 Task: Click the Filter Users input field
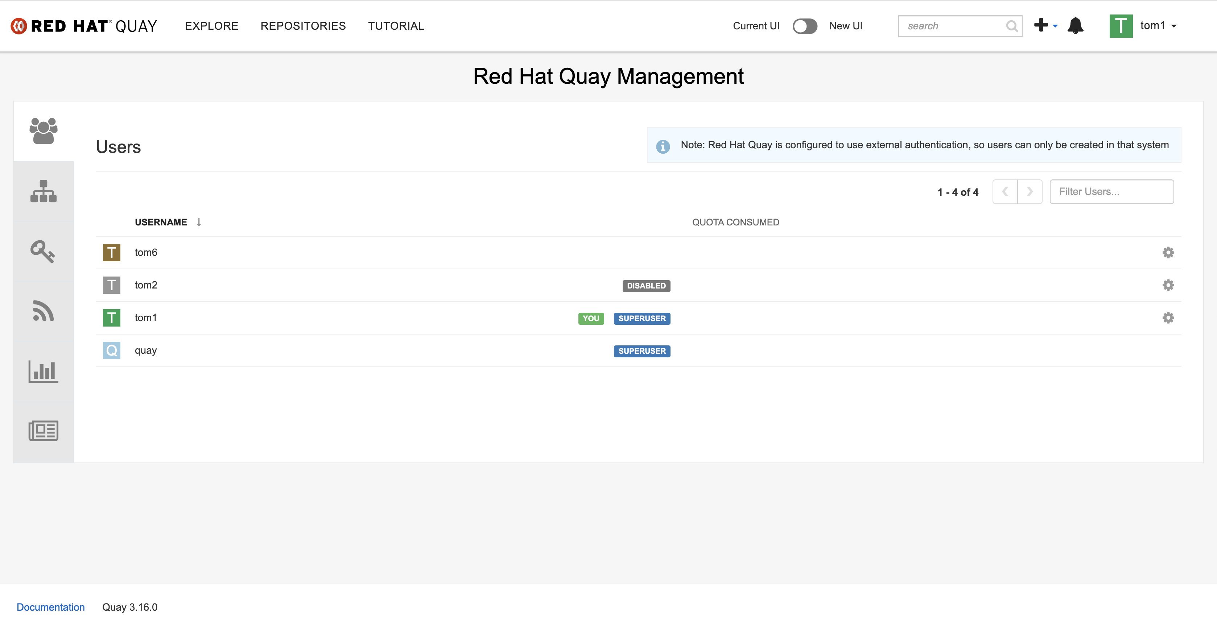click(1111, 192)
